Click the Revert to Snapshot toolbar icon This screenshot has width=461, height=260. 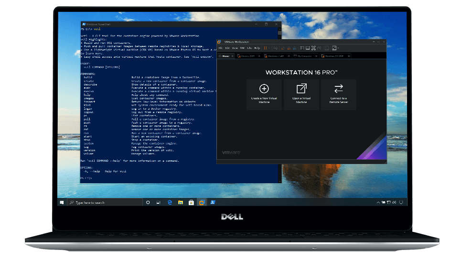(x=289, y=48)
